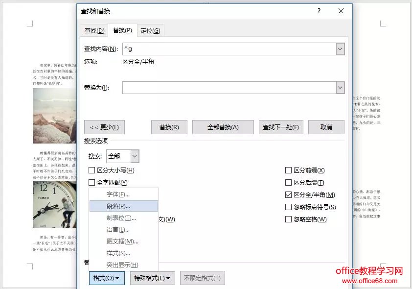Expand the 查找内容 dropdown arrow
412x289 pixels.
tap(340, 49)
